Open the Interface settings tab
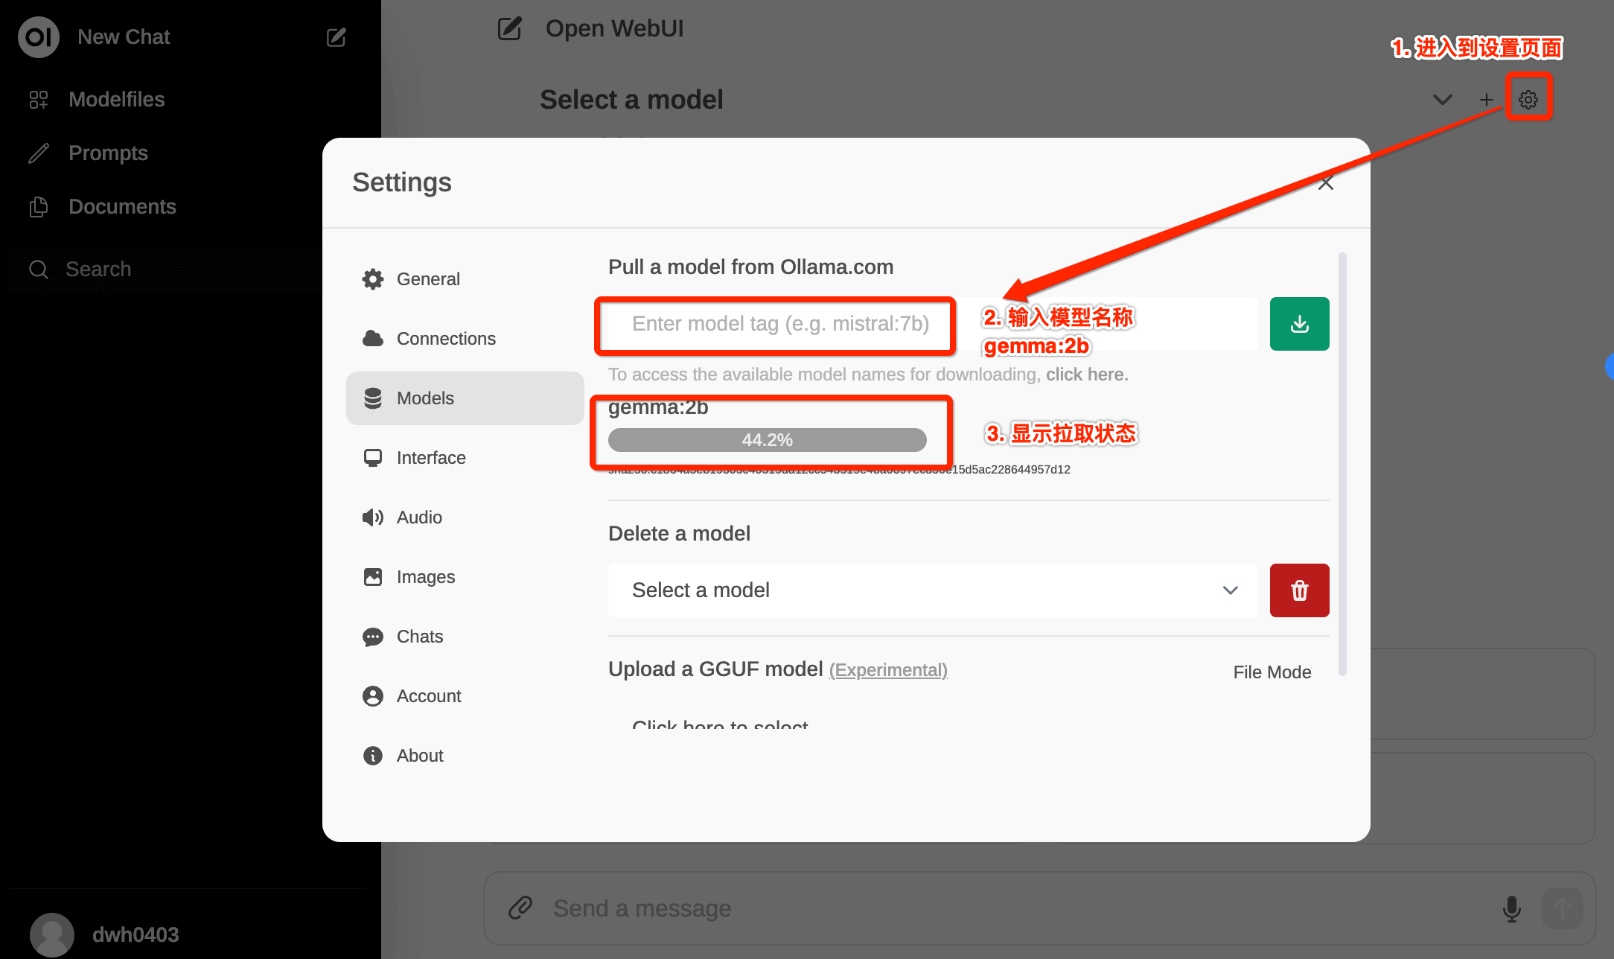1614x959 pixels. click(x=432, y=456)
